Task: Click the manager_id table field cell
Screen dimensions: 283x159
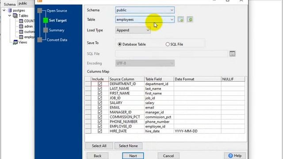Action: tap(159, 112)
